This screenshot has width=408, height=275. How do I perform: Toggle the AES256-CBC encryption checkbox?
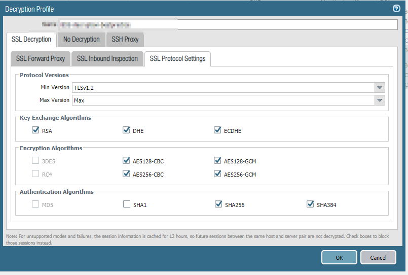[126, 174]
